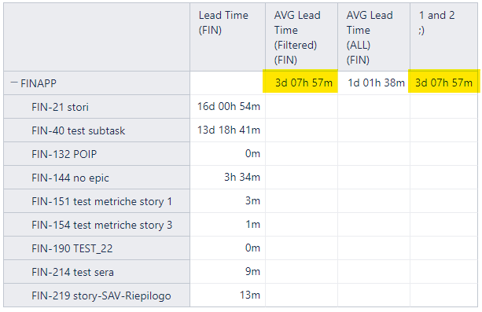The width and height of the screenshot is (482, 312).
Task: Select FIN-154 test metriche story 3
Action: [x=101, y=225]
